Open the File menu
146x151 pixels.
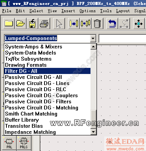[x=7, y=11]
